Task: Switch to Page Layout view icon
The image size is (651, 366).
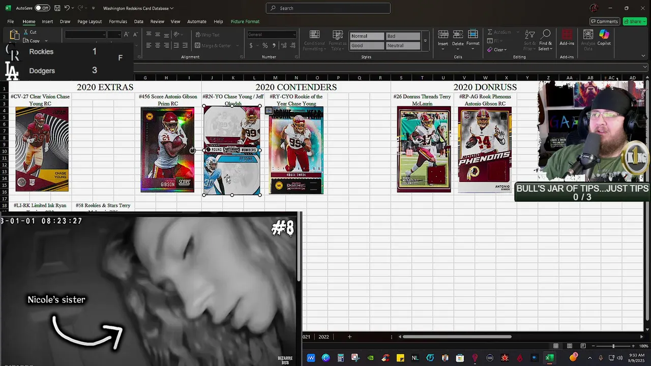Action: (x=570, y=346)
